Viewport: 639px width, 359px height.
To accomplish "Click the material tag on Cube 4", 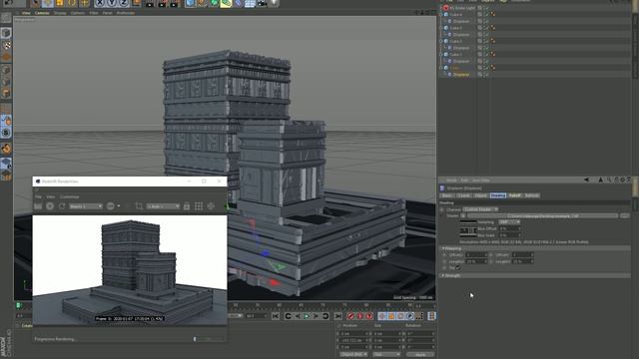I will click(492, 14).
